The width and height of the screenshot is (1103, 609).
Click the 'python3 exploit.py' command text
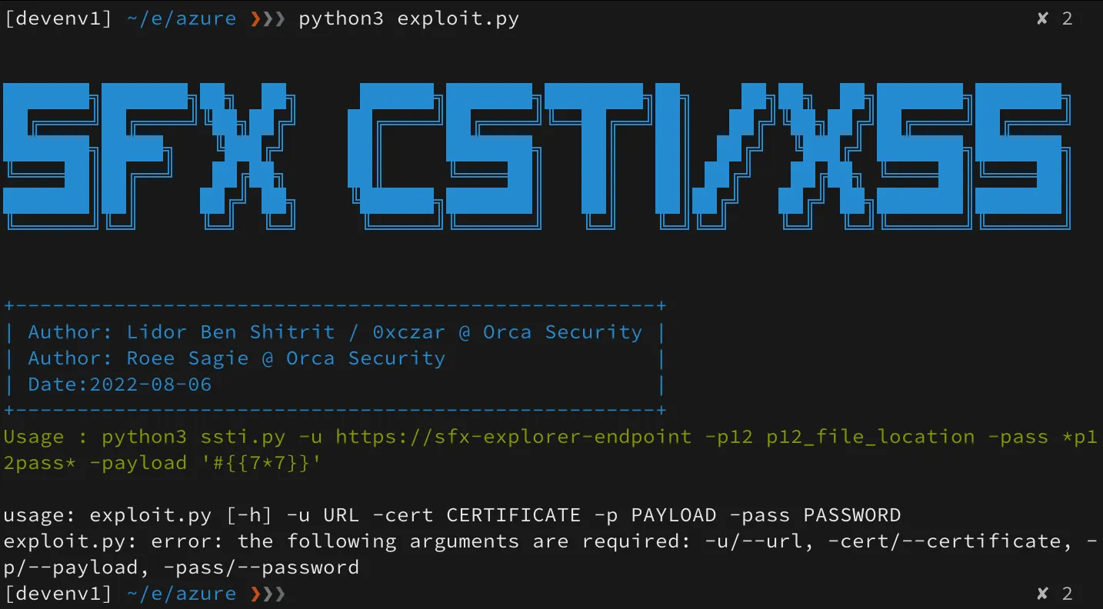point(408,19)
